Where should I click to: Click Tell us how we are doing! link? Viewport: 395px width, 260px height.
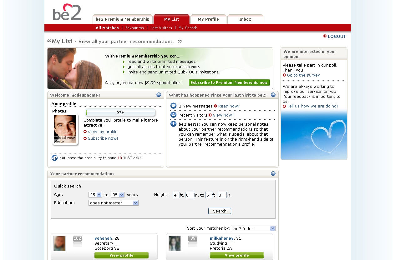(312, 106)
